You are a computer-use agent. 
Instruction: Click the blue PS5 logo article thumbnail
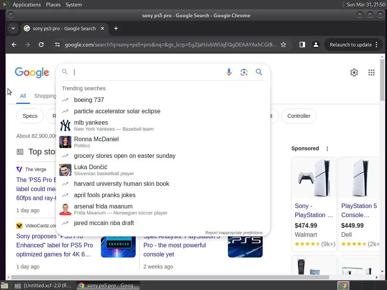[x=245, y=247]
